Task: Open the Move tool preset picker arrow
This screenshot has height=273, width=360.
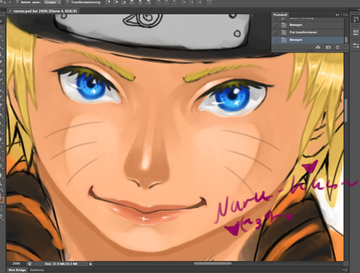Action: pos(10,2)
